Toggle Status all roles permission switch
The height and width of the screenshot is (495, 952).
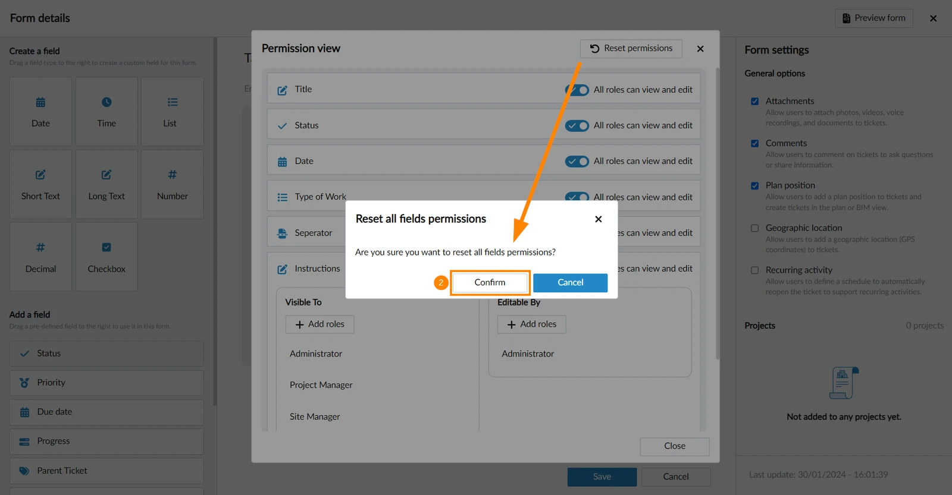[x=577, y=125]
